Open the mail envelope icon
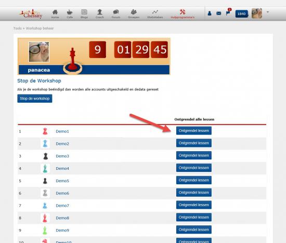286x243 pixels. tap(219, 14)
